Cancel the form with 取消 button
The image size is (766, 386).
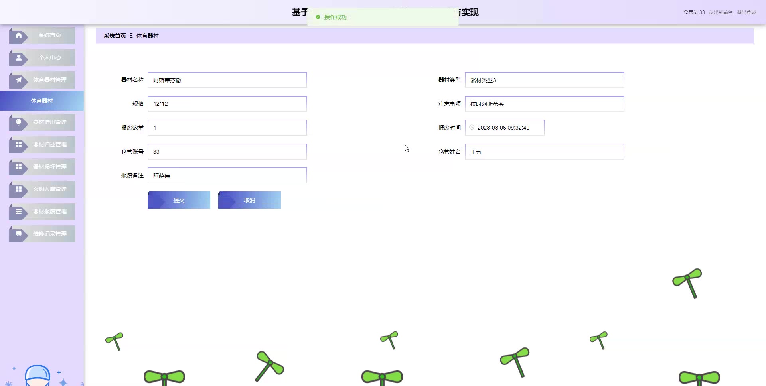[x=249, y=200]
